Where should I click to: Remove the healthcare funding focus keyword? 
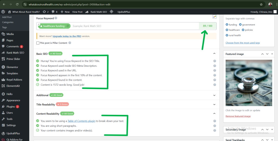coord(39,24)
